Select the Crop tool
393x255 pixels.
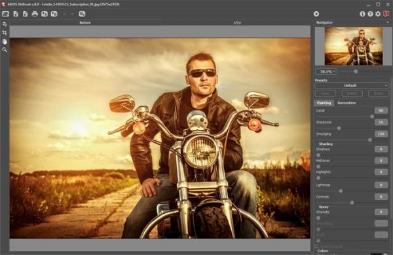tap(5, 33)
